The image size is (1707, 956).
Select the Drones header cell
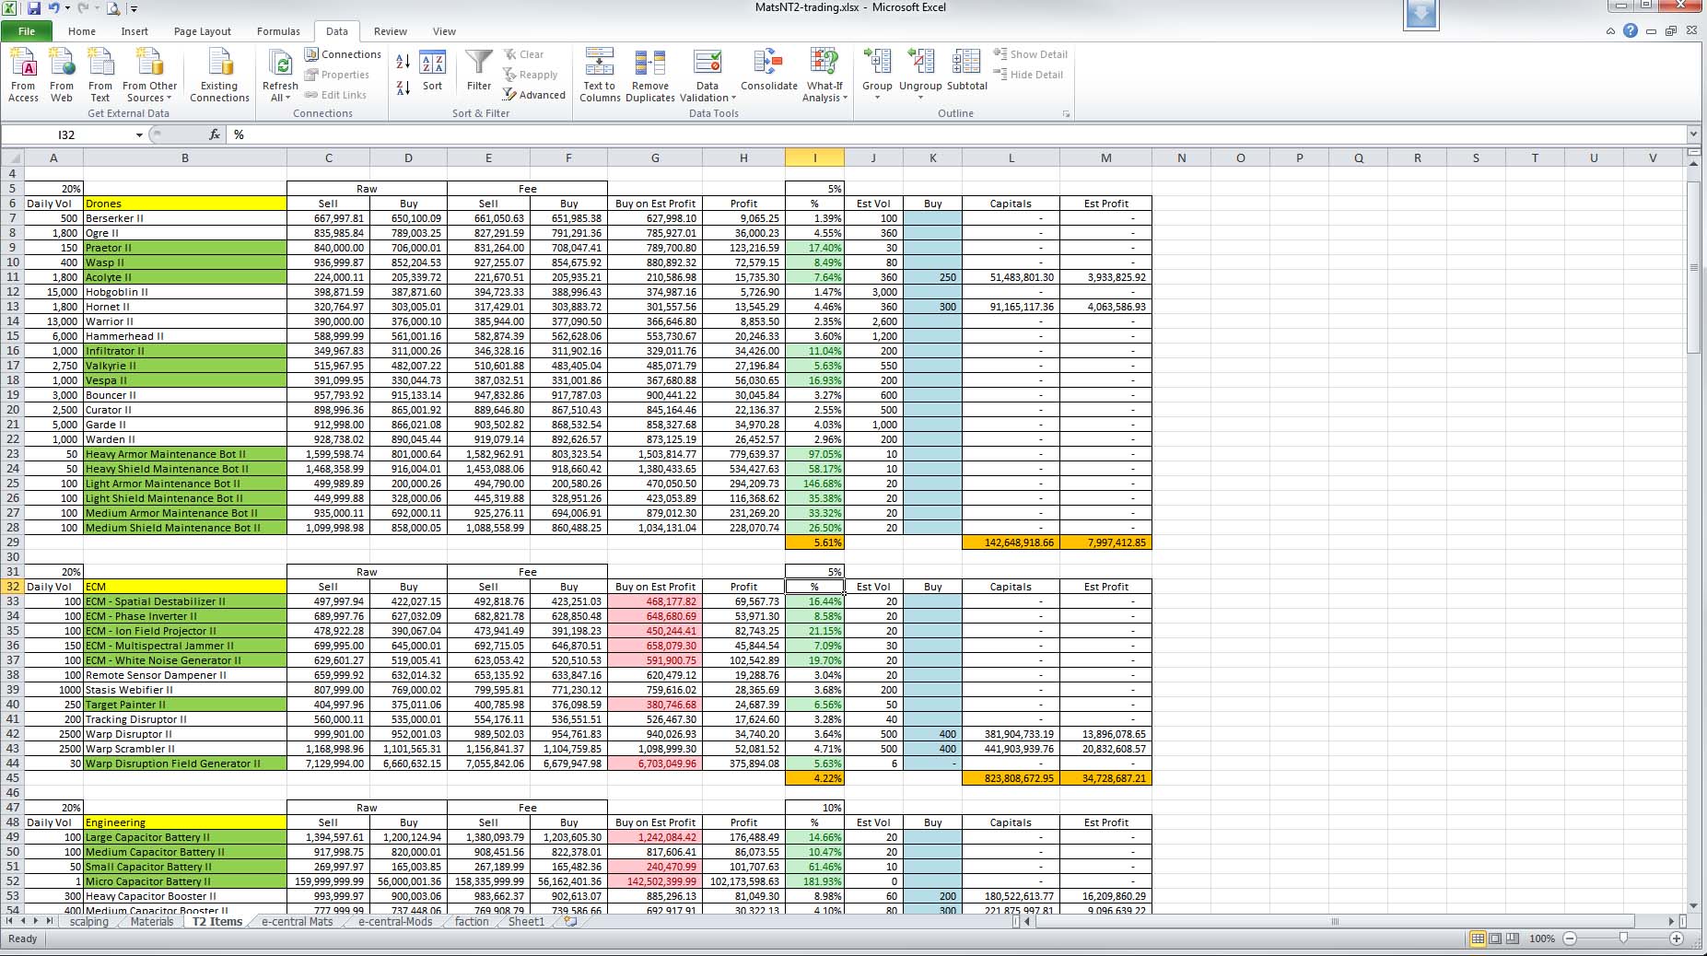[x=185, y=204]
